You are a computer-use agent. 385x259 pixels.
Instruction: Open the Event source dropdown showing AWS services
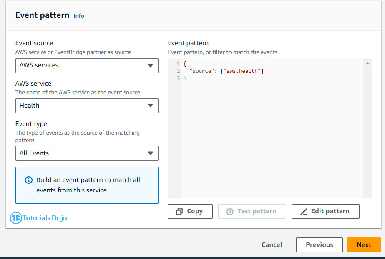pyautogui.click(x=87, y=66)
